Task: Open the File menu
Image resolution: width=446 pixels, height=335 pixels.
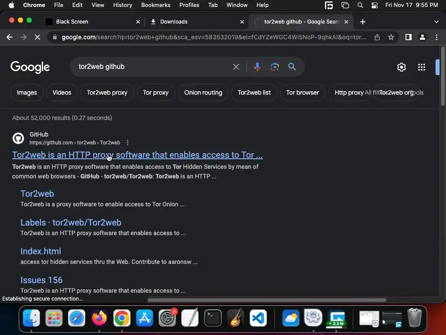Action: [x=59, y=5]
